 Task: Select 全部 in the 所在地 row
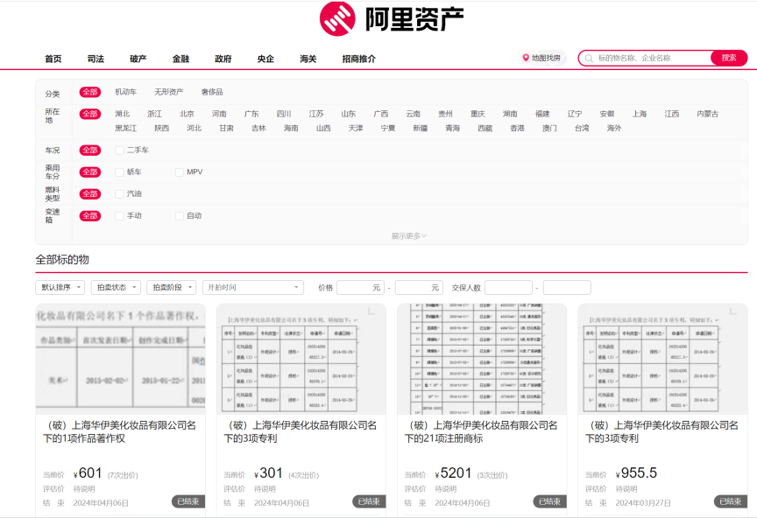pos(90,115)
